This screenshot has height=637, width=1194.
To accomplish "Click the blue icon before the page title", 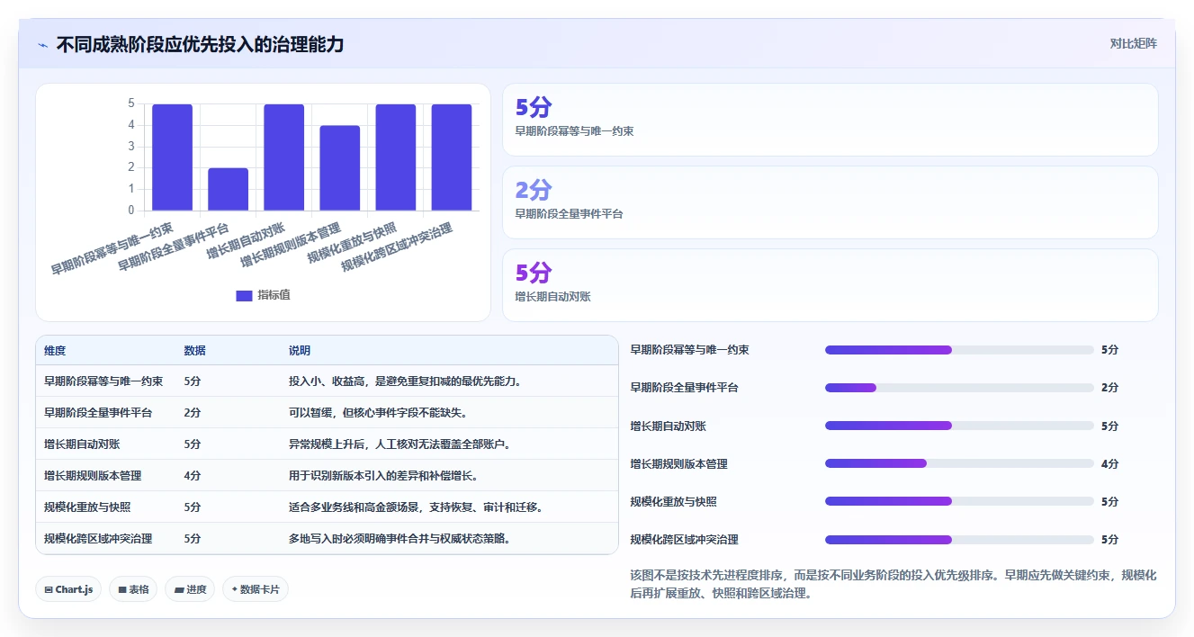I will (43, 45).
